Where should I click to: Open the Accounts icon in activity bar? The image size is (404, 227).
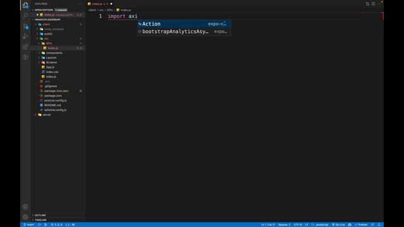[x=25, y=206]
